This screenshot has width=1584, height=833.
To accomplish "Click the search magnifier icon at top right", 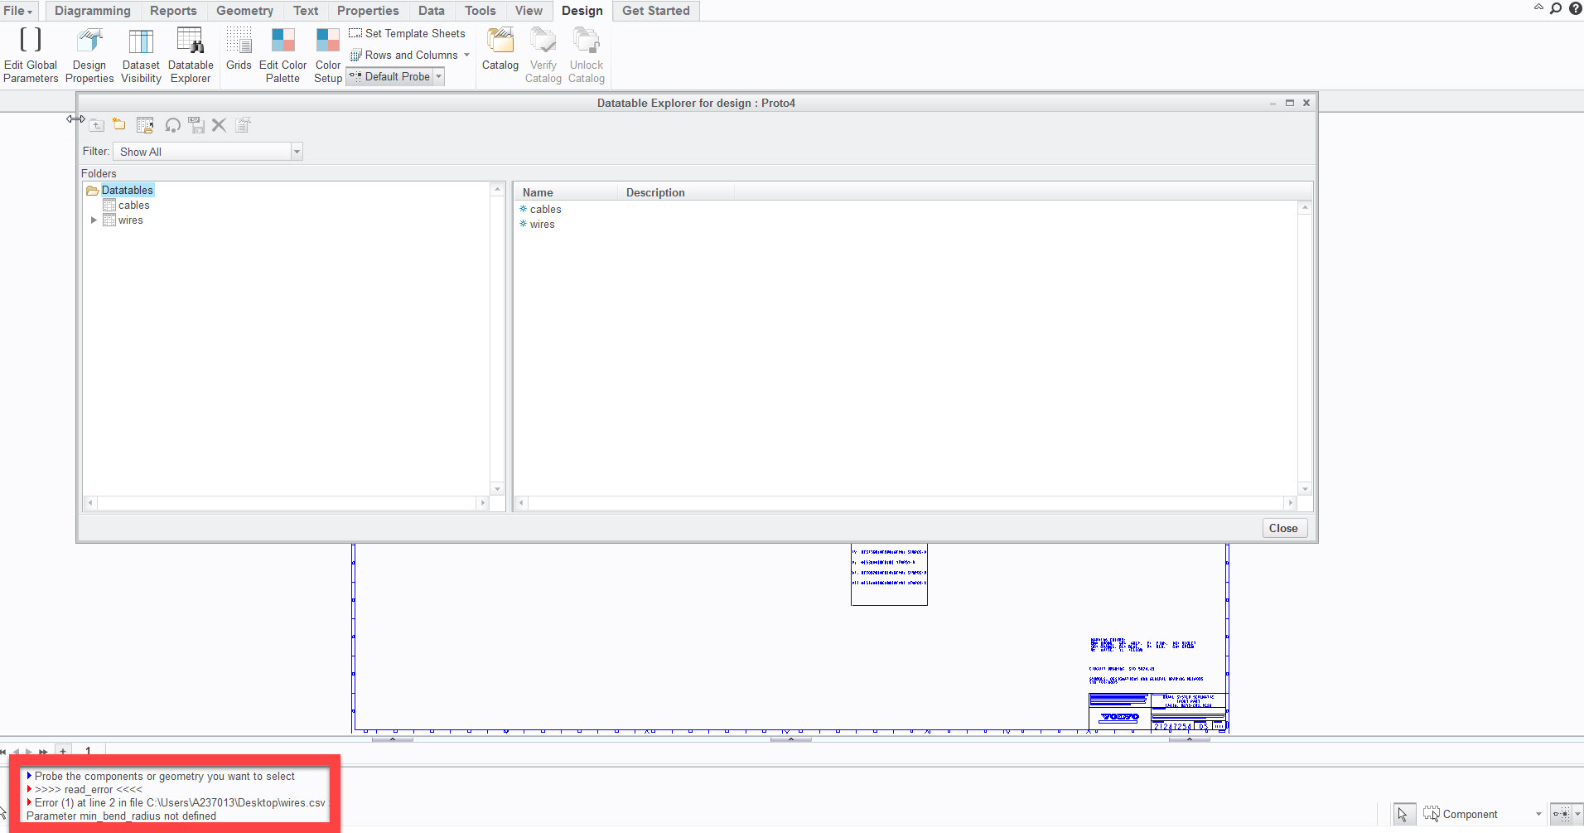I will (x=1556, y=8).
